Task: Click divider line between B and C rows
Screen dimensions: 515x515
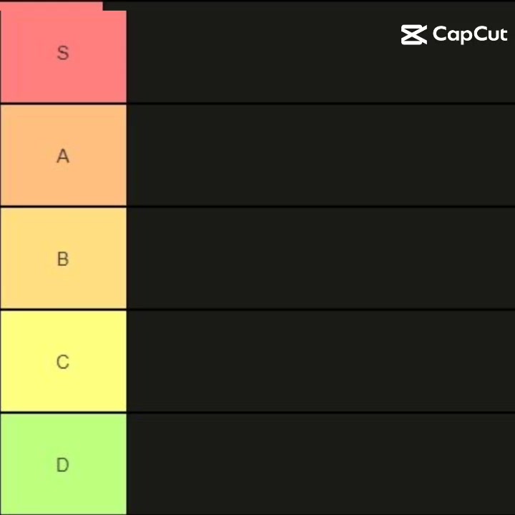Action: tap(257, 310)
